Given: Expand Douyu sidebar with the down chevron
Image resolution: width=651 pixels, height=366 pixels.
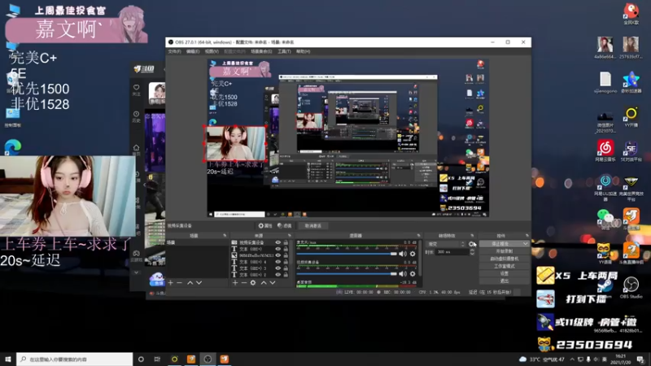Looking at the screenshot, I should 136,272.
